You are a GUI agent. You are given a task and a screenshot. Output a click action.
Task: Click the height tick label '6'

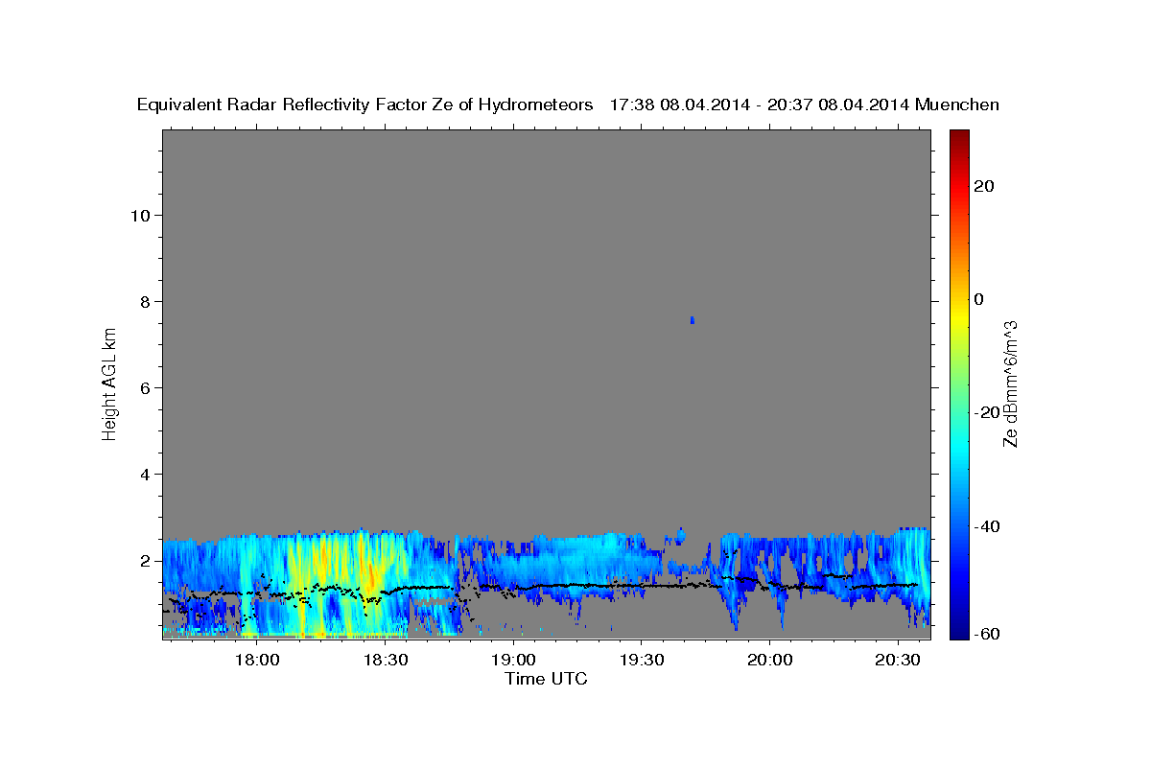click(145, 387)
